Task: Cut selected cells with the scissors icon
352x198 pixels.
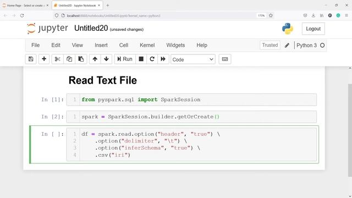Action: (x=57, y=59)
